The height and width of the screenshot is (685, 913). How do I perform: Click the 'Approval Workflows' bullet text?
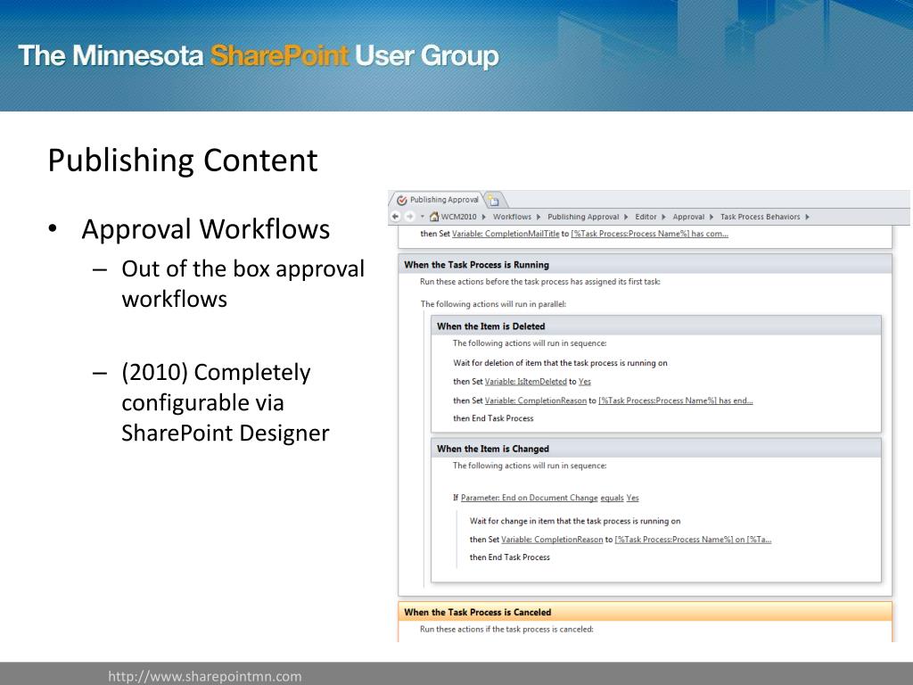206,229
